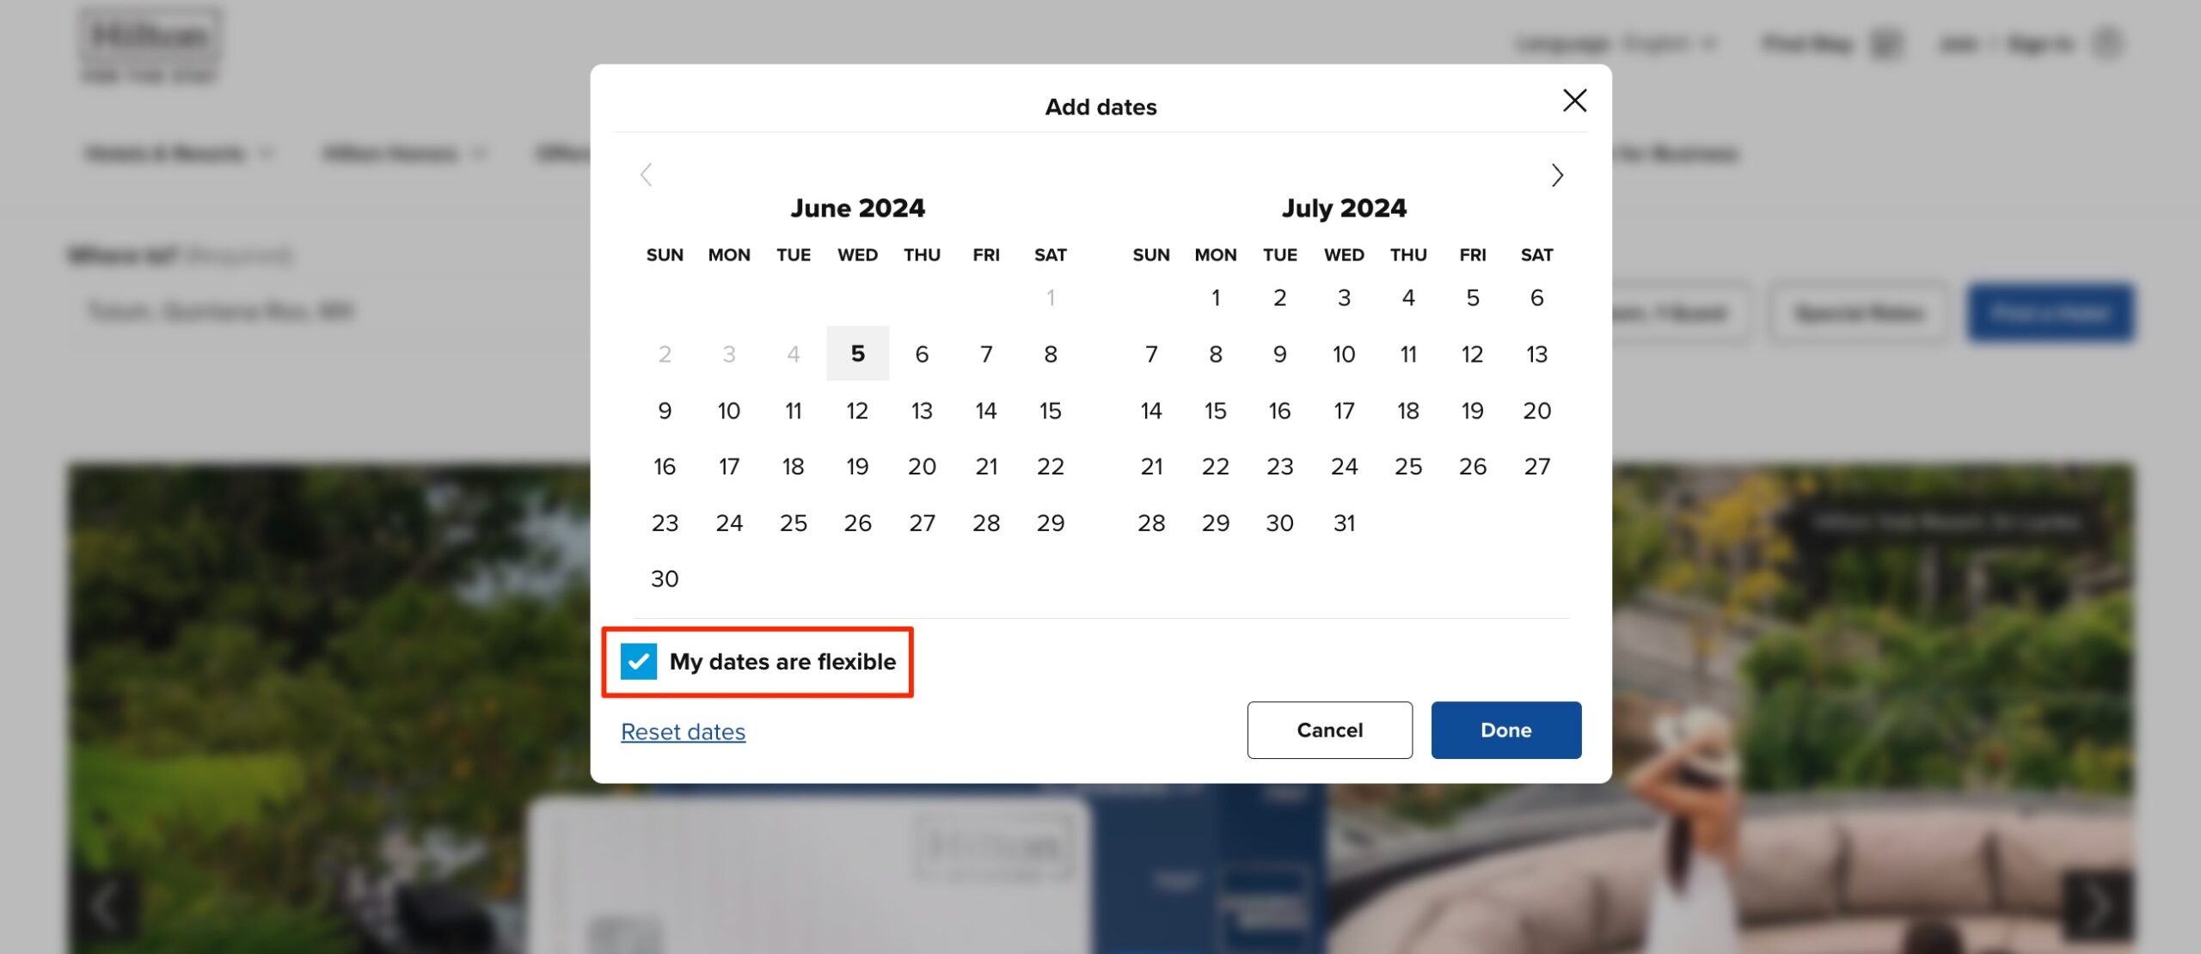The image size is (2201, 954).
Task: Select June 24 in the calendar
Action: [729, 523]
